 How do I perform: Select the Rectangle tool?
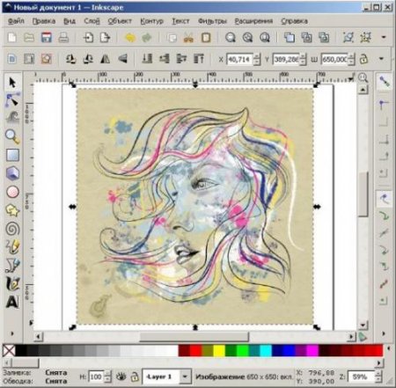(12, 155)
